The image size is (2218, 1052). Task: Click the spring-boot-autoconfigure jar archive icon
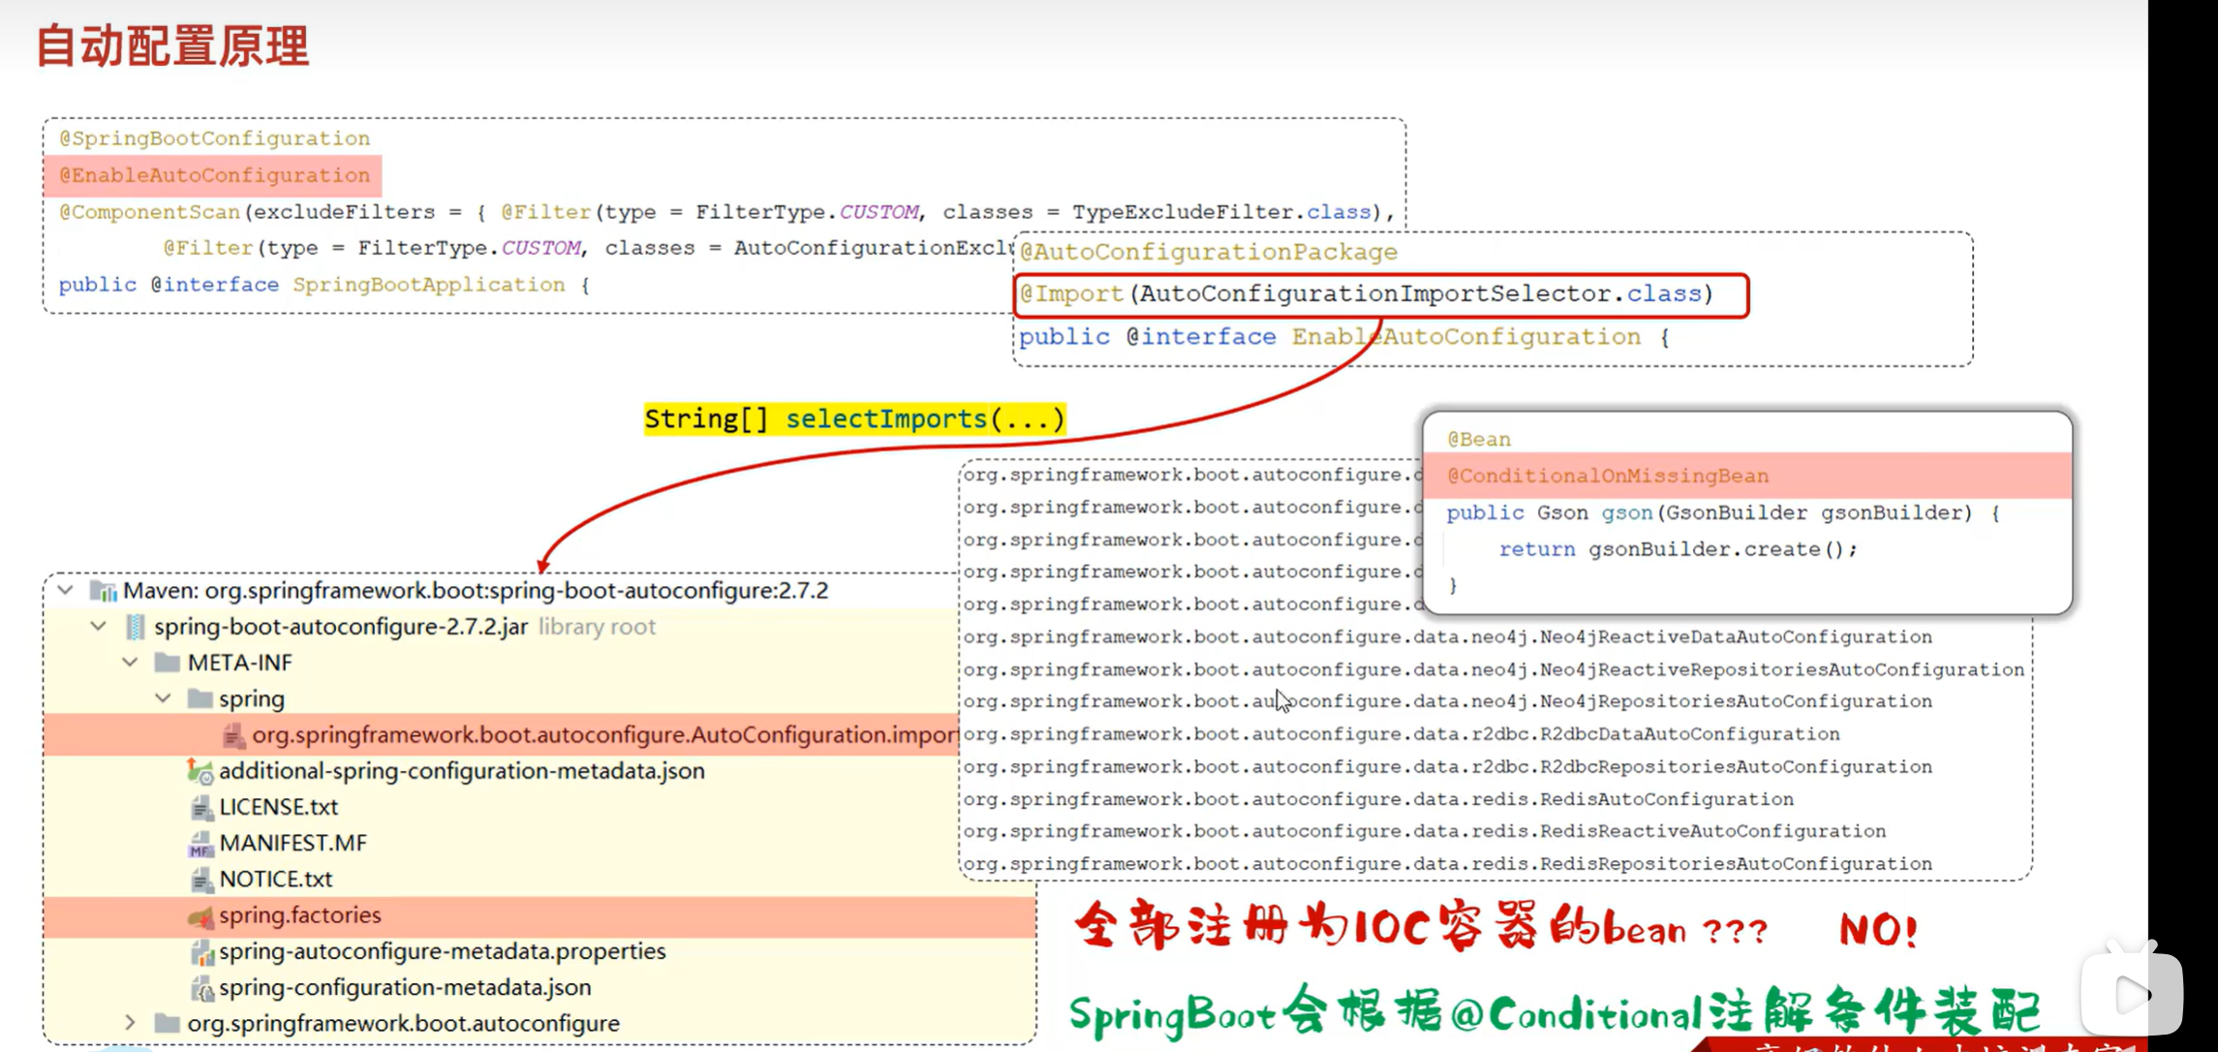pyautogui.click(x=136, y=626)
